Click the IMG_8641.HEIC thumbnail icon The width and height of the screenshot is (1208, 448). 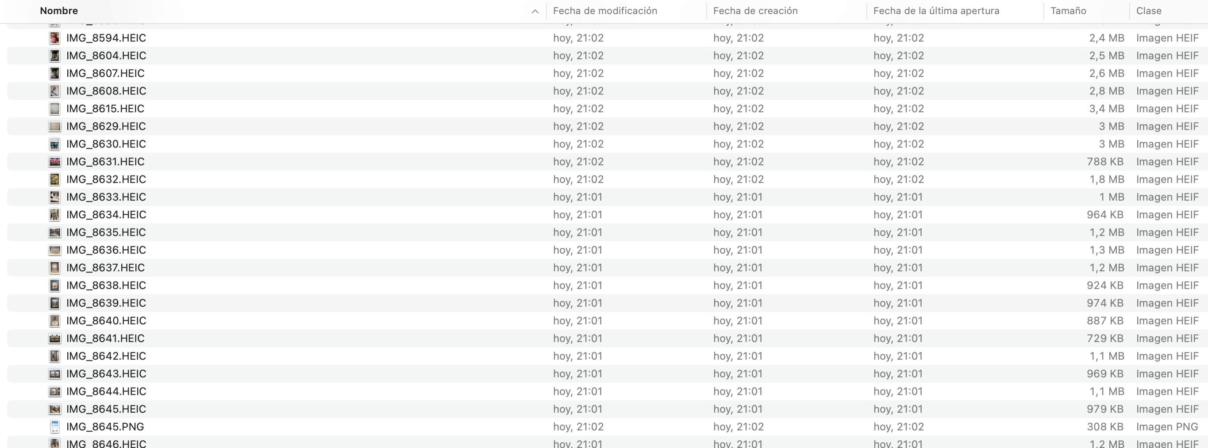tap(55, 338)
